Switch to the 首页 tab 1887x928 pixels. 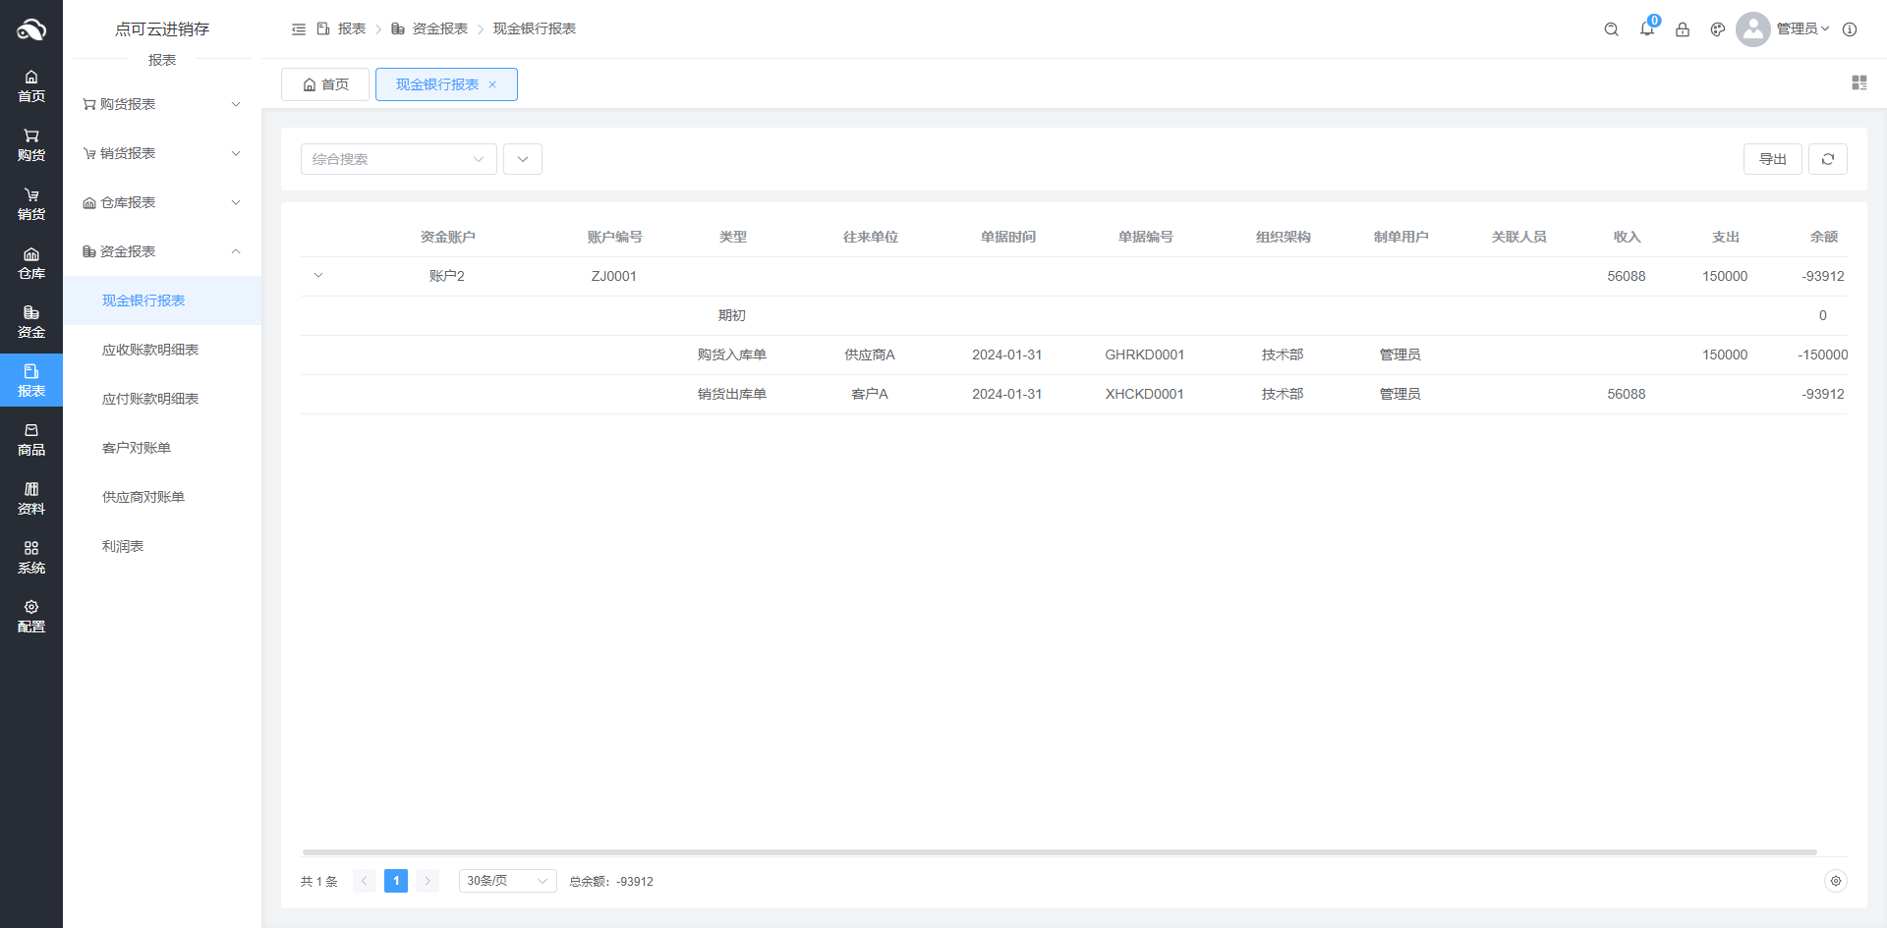tap(325, 84)
